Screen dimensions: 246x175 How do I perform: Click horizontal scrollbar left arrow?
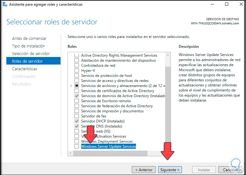(71, 153)
